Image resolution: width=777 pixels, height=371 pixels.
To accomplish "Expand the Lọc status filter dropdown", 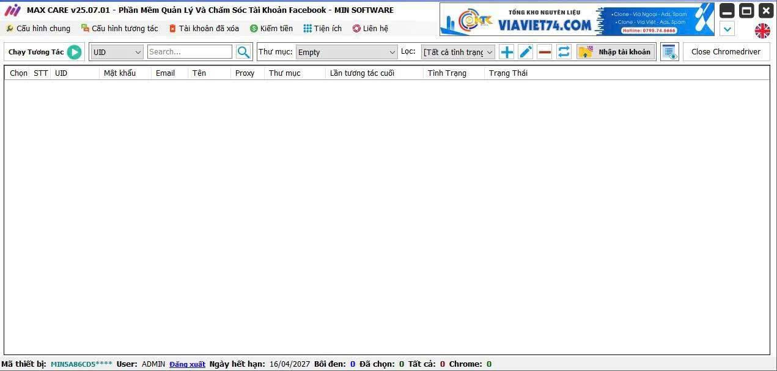I will pos(457,52).
